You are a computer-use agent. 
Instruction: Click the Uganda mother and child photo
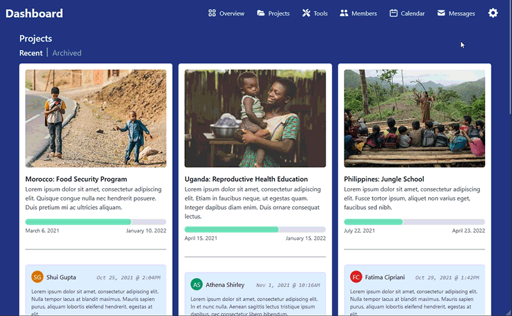255,118
